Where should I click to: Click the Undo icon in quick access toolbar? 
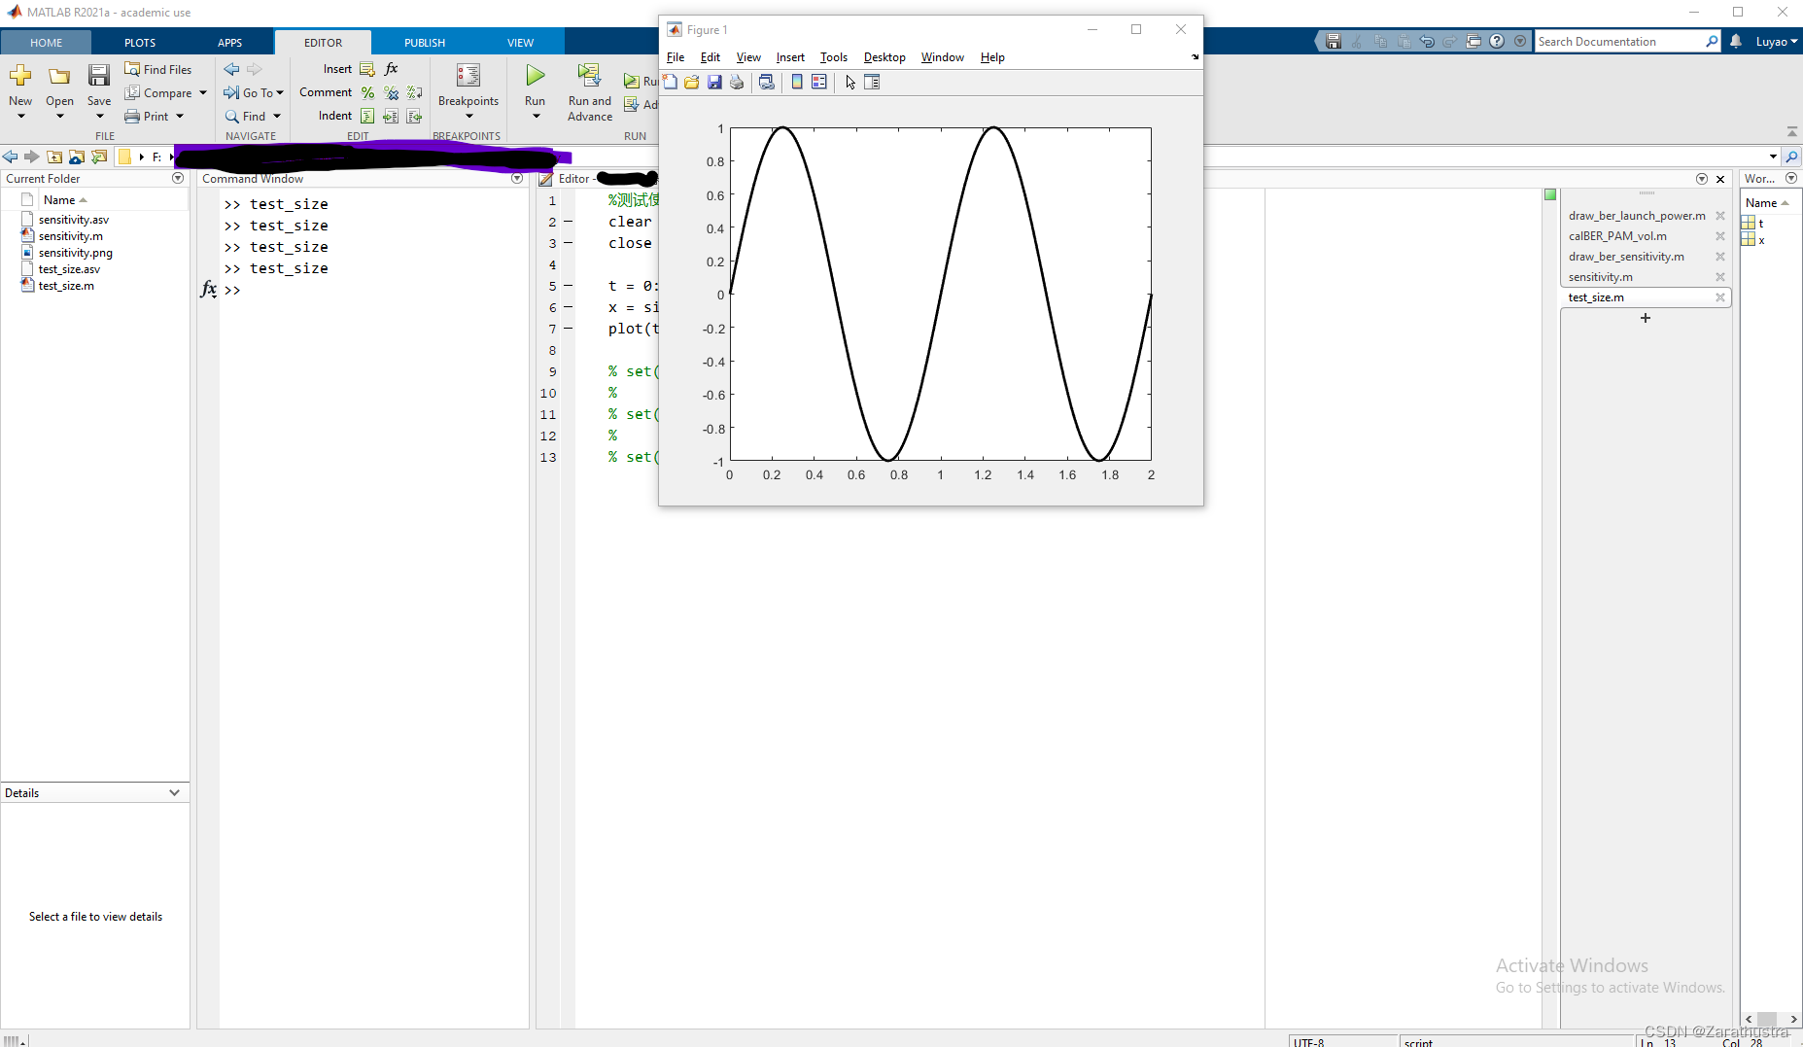[x=1427, y=41]
